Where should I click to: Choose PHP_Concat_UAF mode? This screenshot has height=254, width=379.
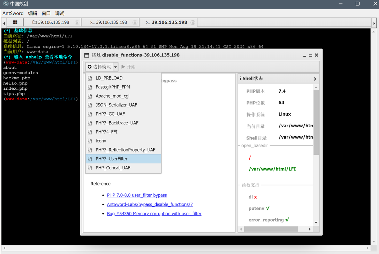(x=123, y=168)
